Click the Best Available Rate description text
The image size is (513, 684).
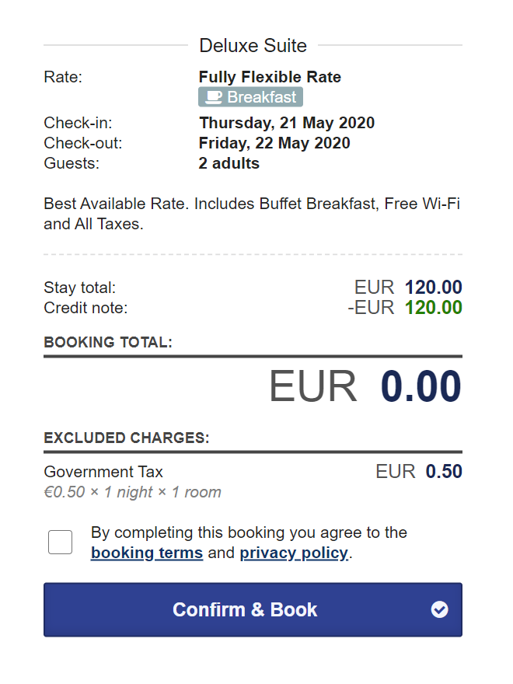coord(252,214)
